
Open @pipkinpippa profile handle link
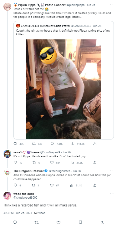click(x=76, y=5)
